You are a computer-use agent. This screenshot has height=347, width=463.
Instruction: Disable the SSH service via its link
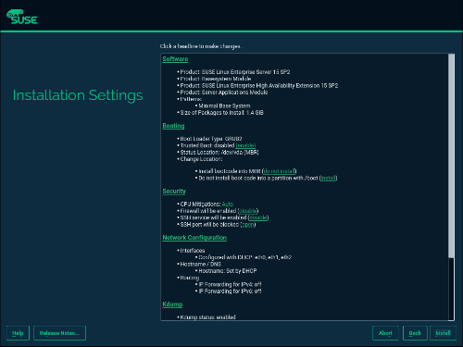click(x=258, y=217)
